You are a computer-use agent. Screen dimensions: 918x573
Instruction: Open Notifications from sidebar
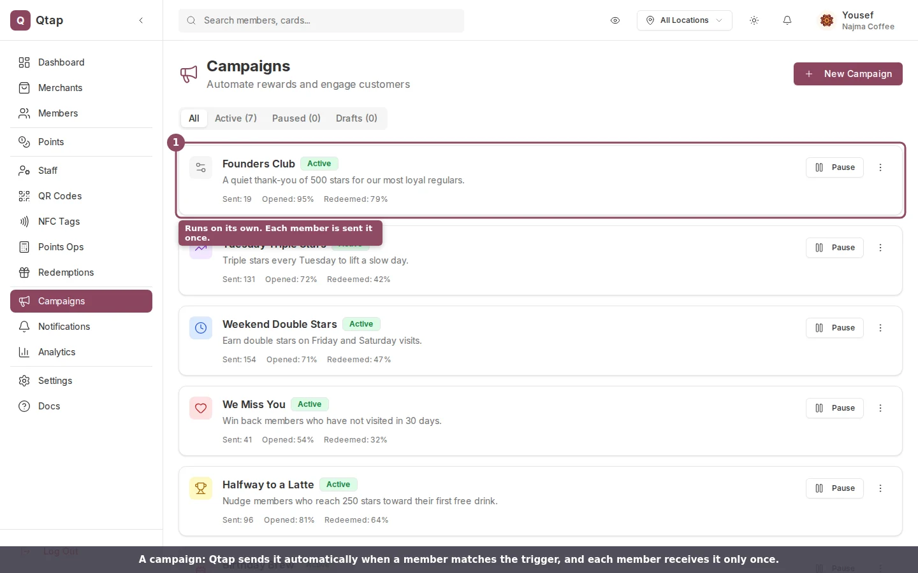click(81, 327)
